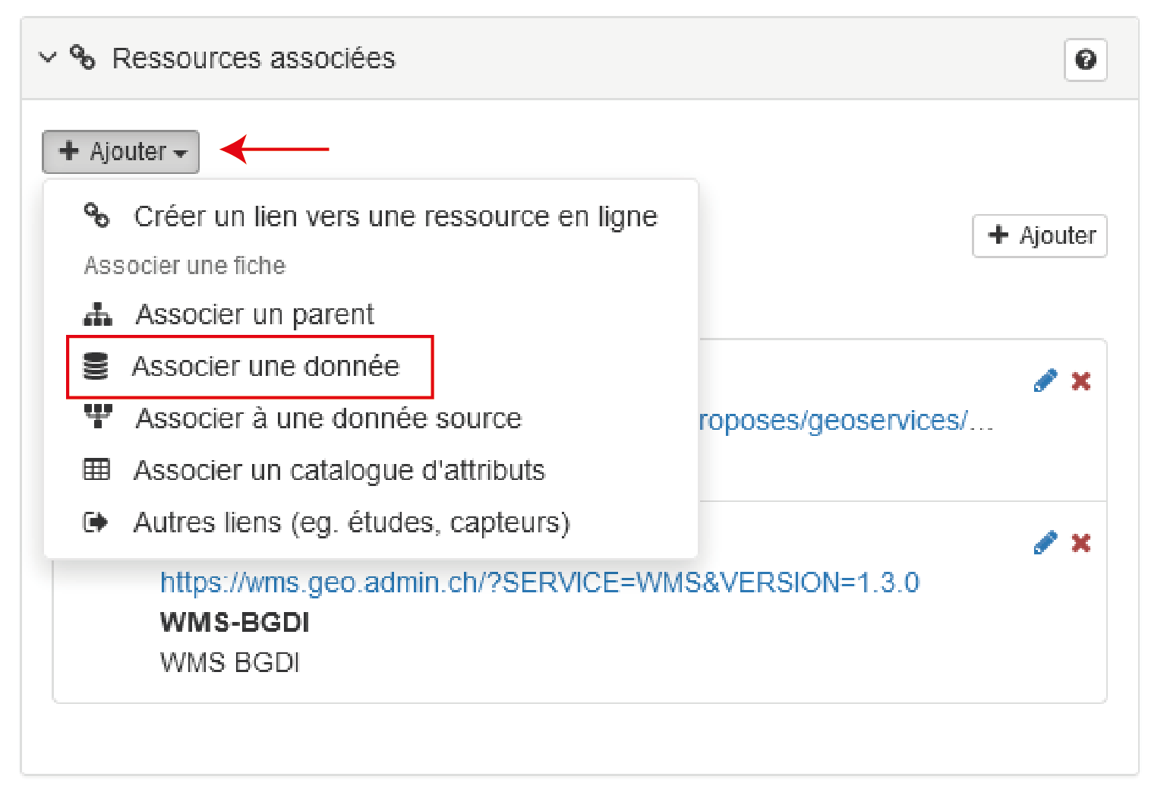Click the database stack icon in menu
The width and height of the screenshot is (1167, 789).
pyautogui.click(x=96, y=367)
